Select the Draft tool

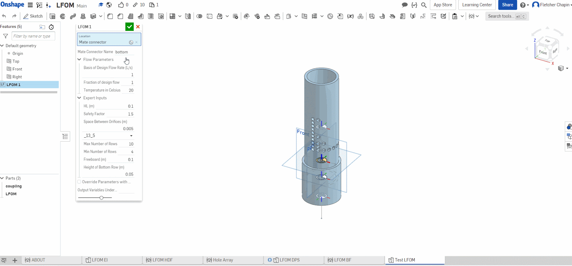130,16
